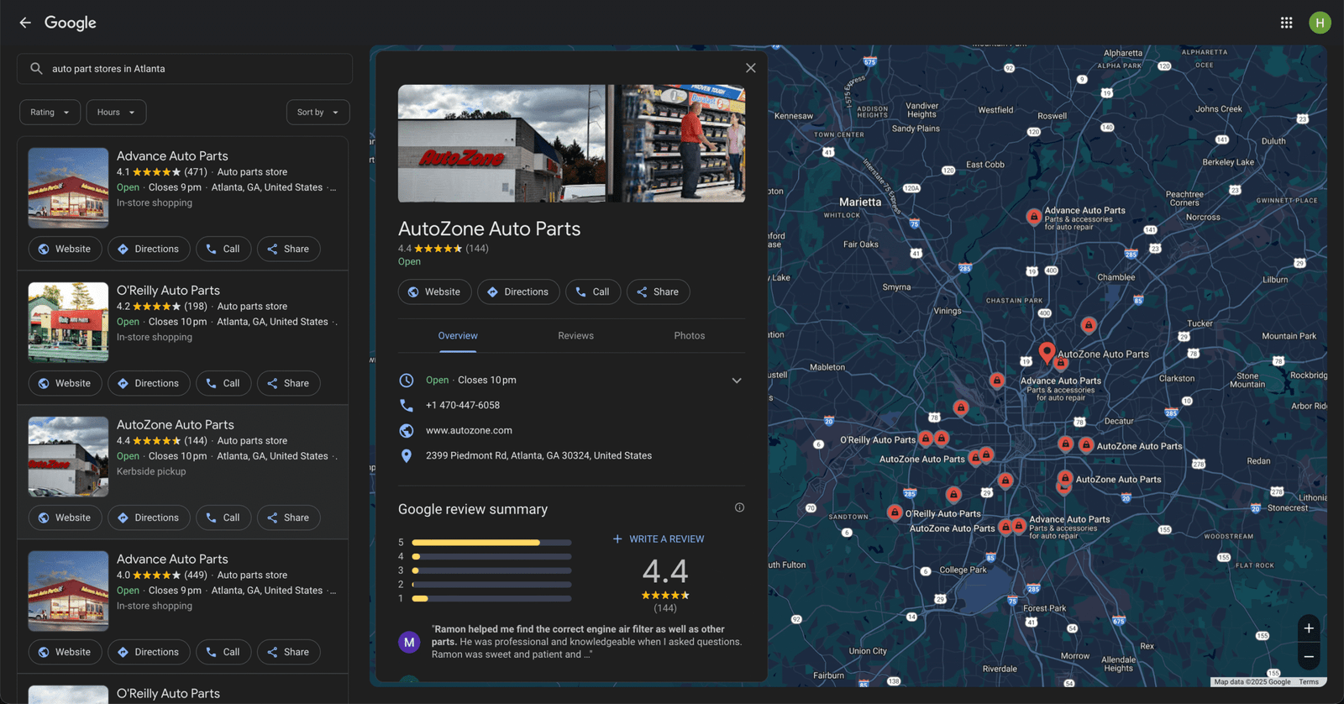
Task: Click reviewer avatar M
Action: [409, 643]
